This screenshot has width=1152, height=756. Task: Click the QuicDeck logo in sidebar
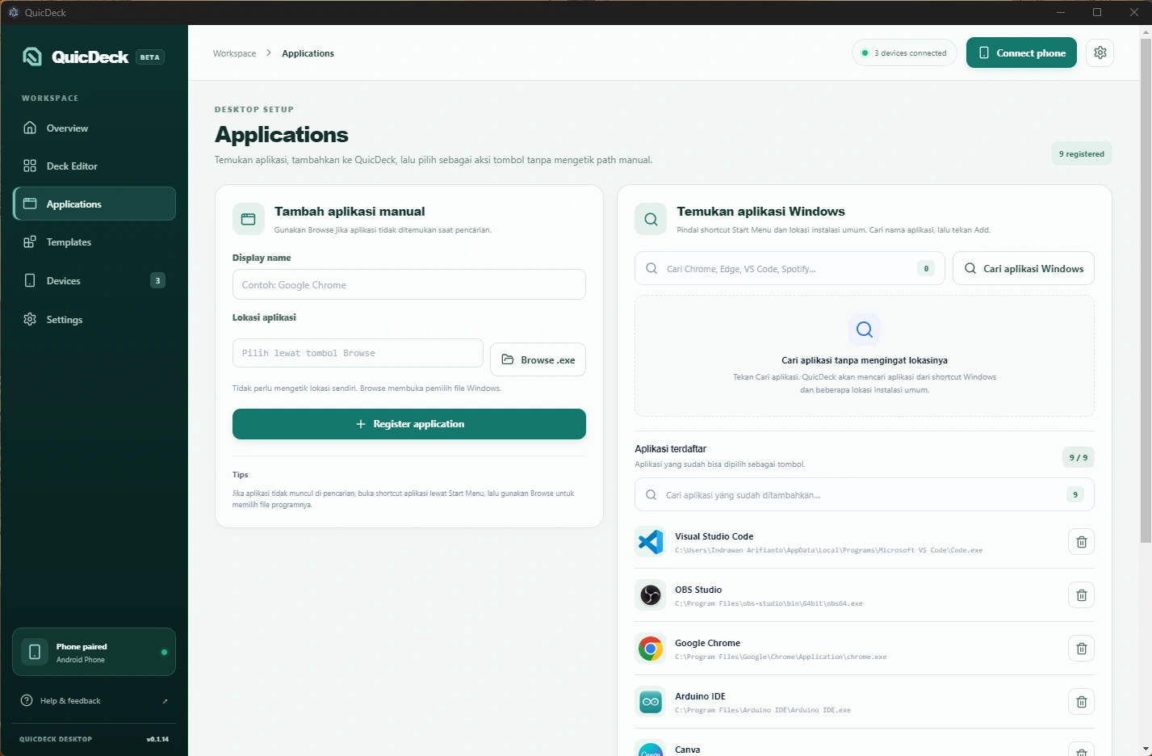click(x=32, y=57)
